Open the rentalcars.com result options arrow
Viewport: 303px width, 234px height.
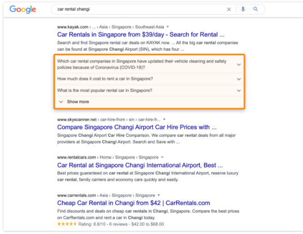tap(162, 158)
